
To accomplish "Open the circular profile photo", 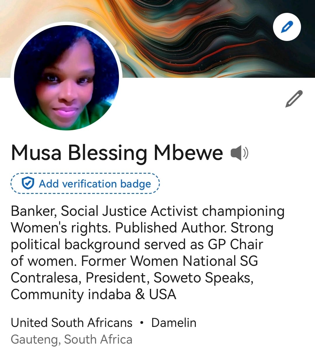I will pyautogui.click(x=66, y=77).
